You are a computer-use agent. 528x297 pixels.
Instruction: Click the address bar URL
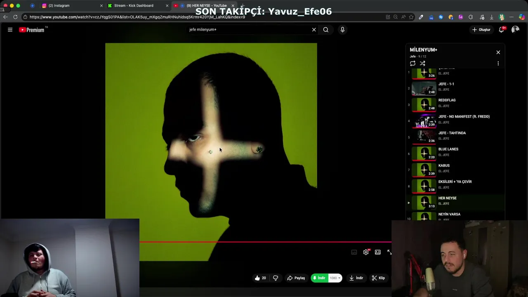[137, 17]
